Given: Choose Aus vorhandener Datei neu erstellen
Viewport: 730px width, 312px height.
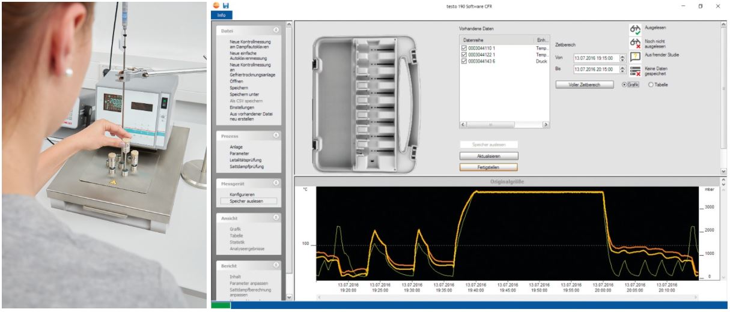Looking at the screenshot, I should [251, 116].
